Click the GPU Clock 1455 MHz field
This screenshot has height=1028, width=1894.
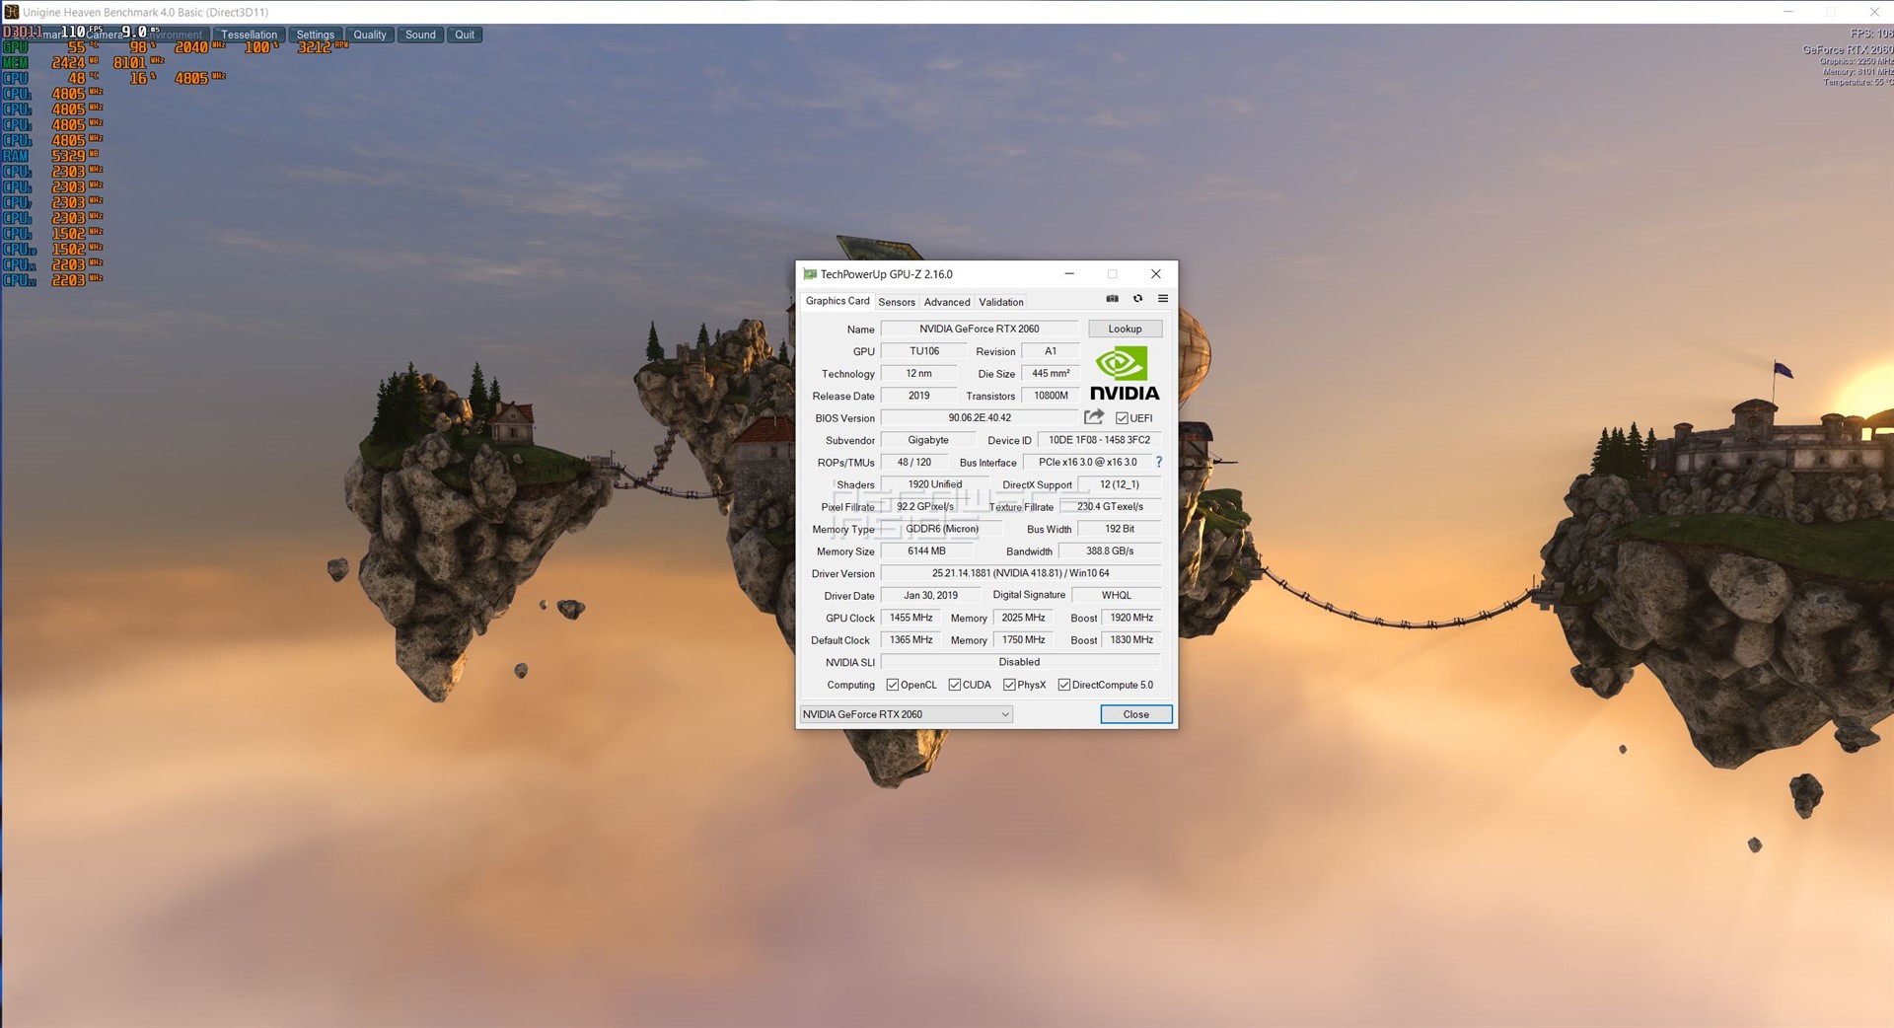(911, 618)
